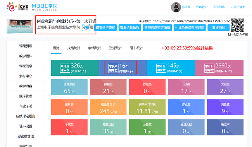Click the course QR code
Viewport: 252px width, 147px height.
click(238, 25)
